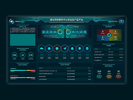Click the pill button beneath the fork icon
133x100 pixels.
[87, 55]
